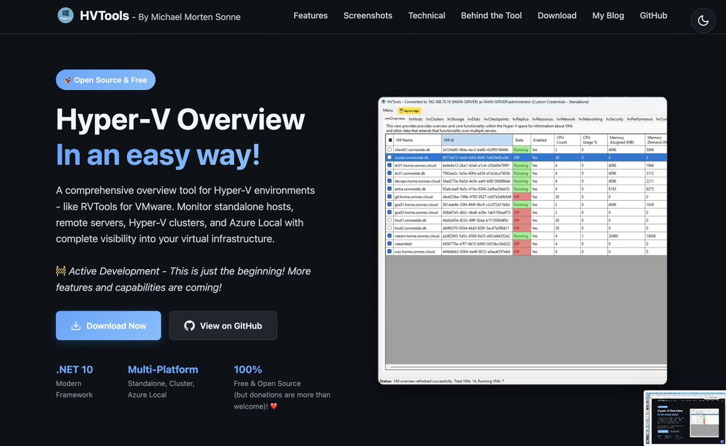Image resolution: width=726 pixels, height=446 pixels.
Task: Uncheck the devops.home.sonnes.cloud checkbox
Action: pyautogui.click(x=390, y=181)
